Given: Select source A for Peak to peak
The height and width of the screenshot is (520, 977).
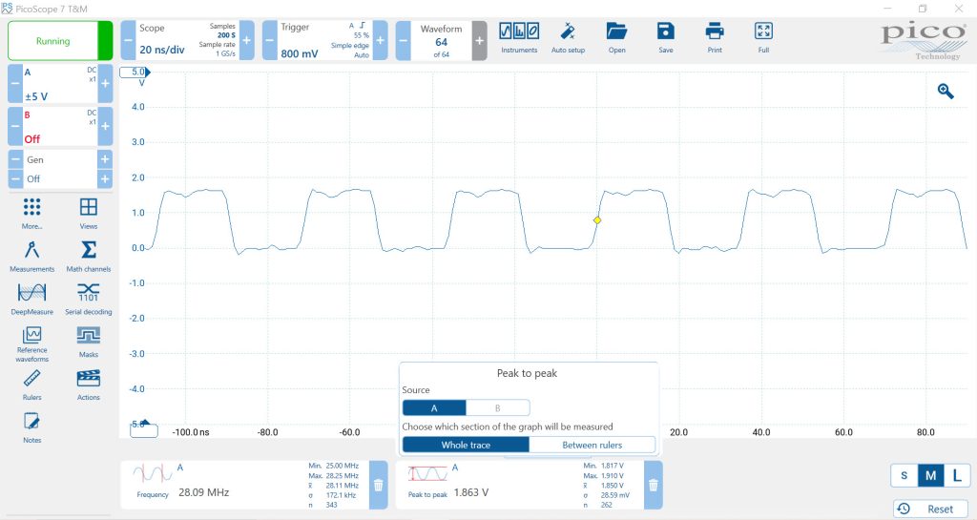Looking at the screenshot, I should point(434,407).
